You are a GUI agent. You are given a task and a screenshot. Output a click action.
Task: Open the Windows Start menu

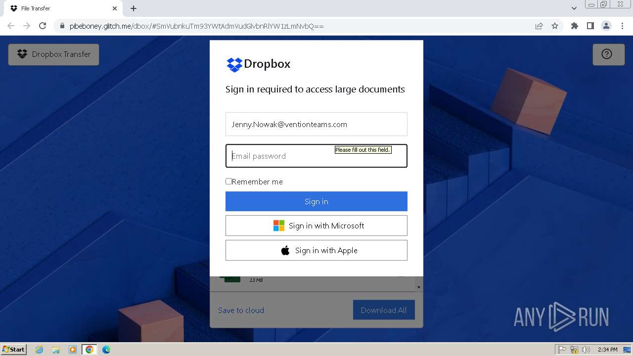(14, 349)
